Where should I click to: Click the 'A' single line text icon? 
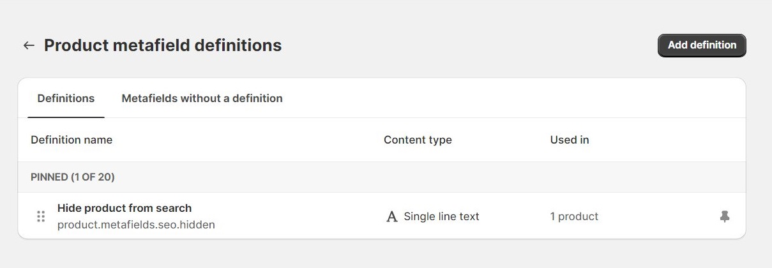tap(392, 217)
